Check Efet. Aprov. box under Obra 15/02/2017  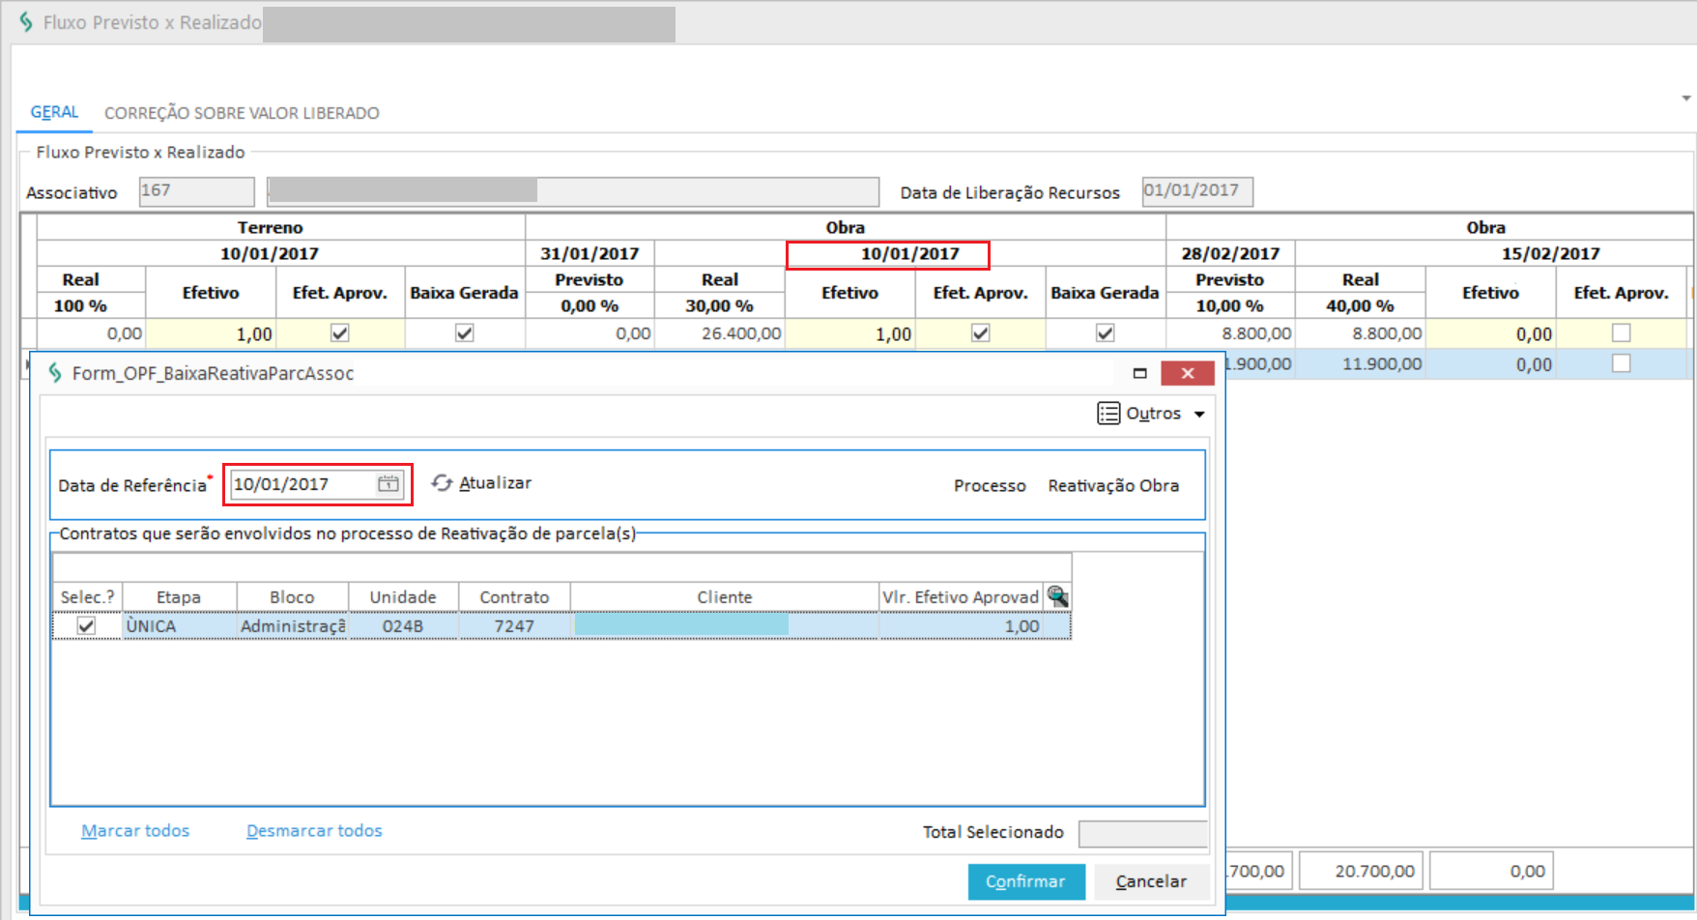coord(1621,333)
